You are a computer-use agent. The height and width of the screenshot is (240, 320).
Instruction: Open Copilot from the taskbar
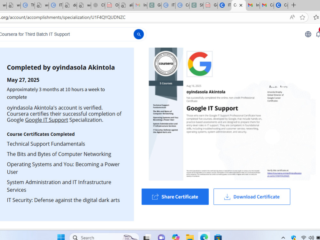click(x=175, y=237)
